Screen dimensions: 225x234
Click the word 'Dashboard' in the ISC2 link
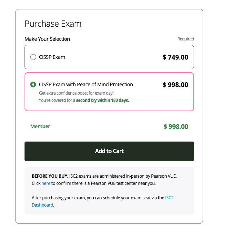[42, 205]
